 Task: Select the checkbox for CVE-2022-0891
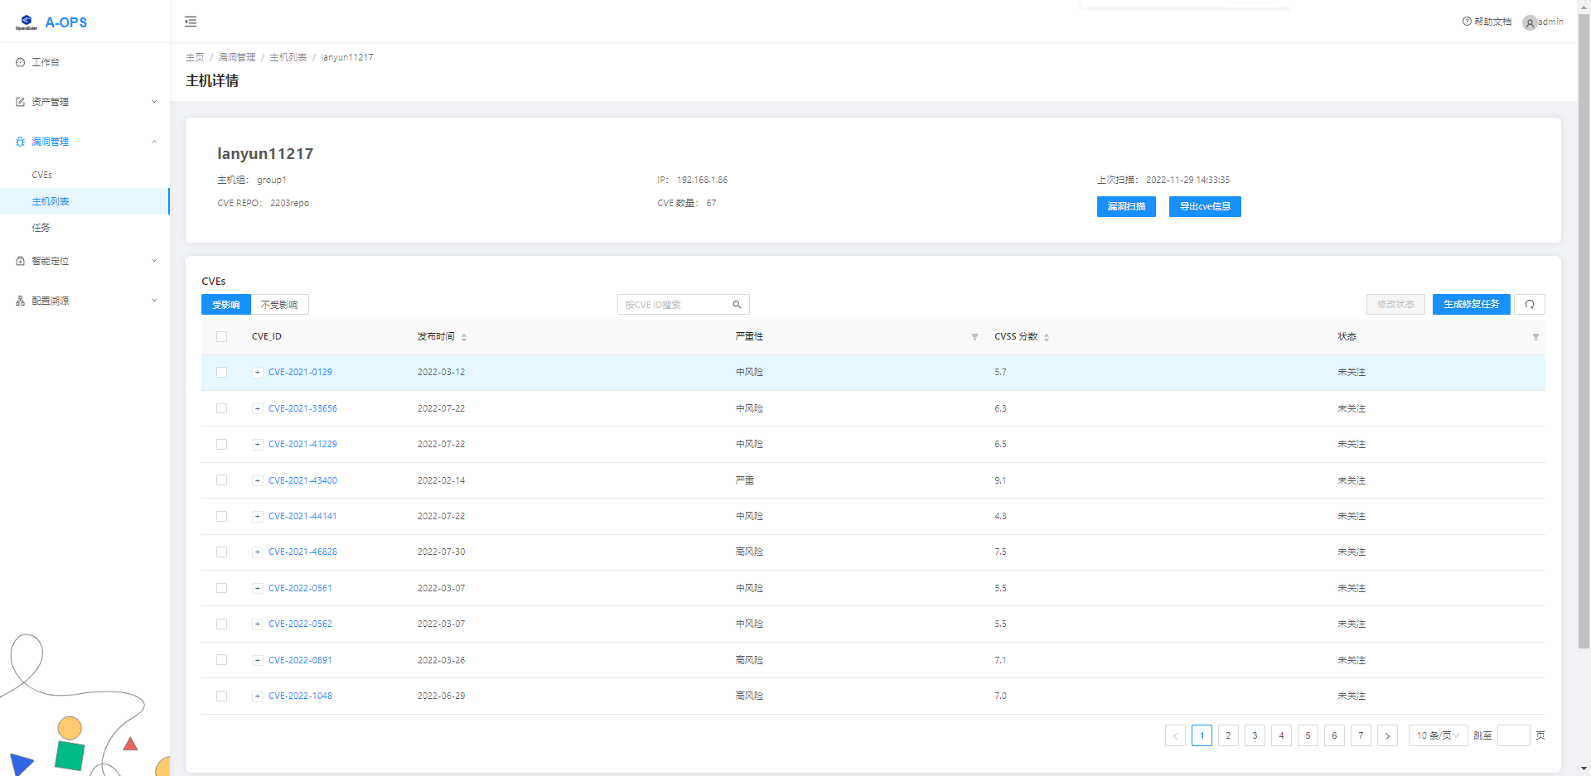tap(221, 660)
